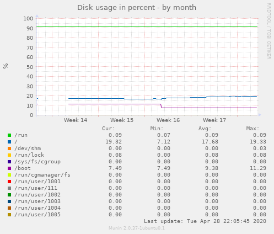This screenshot has width=274, height=234.
Task: Select the /boot average value 9.38
Action: (x=212, y=168)
